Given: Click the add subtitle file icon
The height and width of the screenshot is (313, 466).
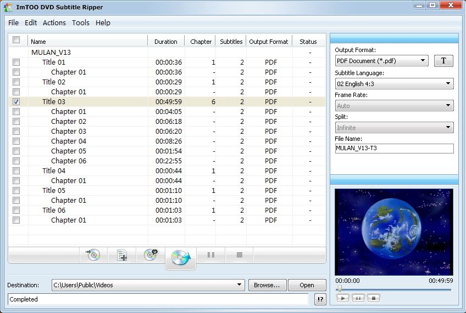Looking at the screenshot, I should point(122,255).
